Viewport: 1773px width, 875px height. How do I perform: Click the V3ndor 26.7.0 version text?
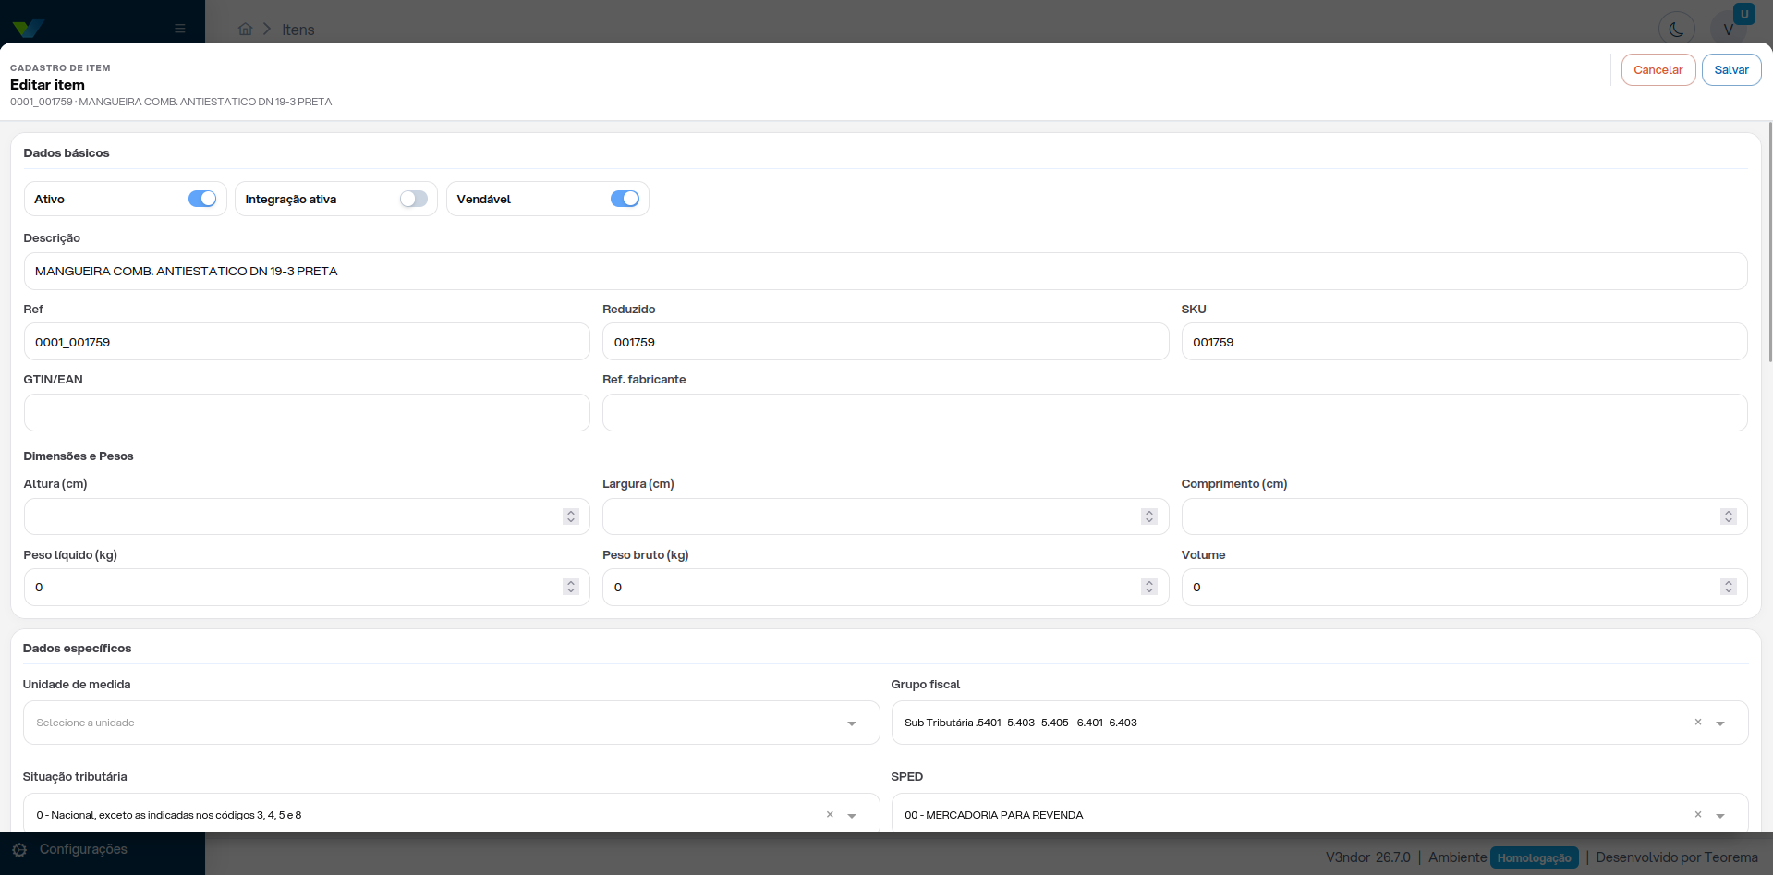1368,857
